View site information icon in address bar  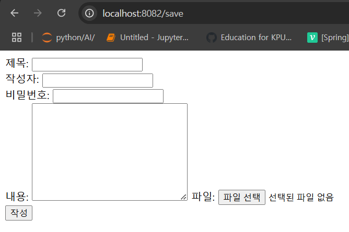(x=89, y=14)
